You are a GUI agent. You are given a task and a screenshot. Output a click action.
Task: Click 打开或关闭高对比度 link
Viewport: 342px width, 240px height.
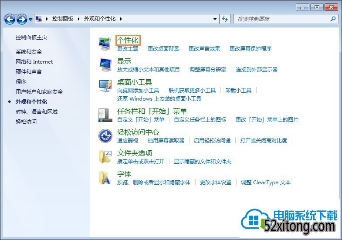[264, 141]
